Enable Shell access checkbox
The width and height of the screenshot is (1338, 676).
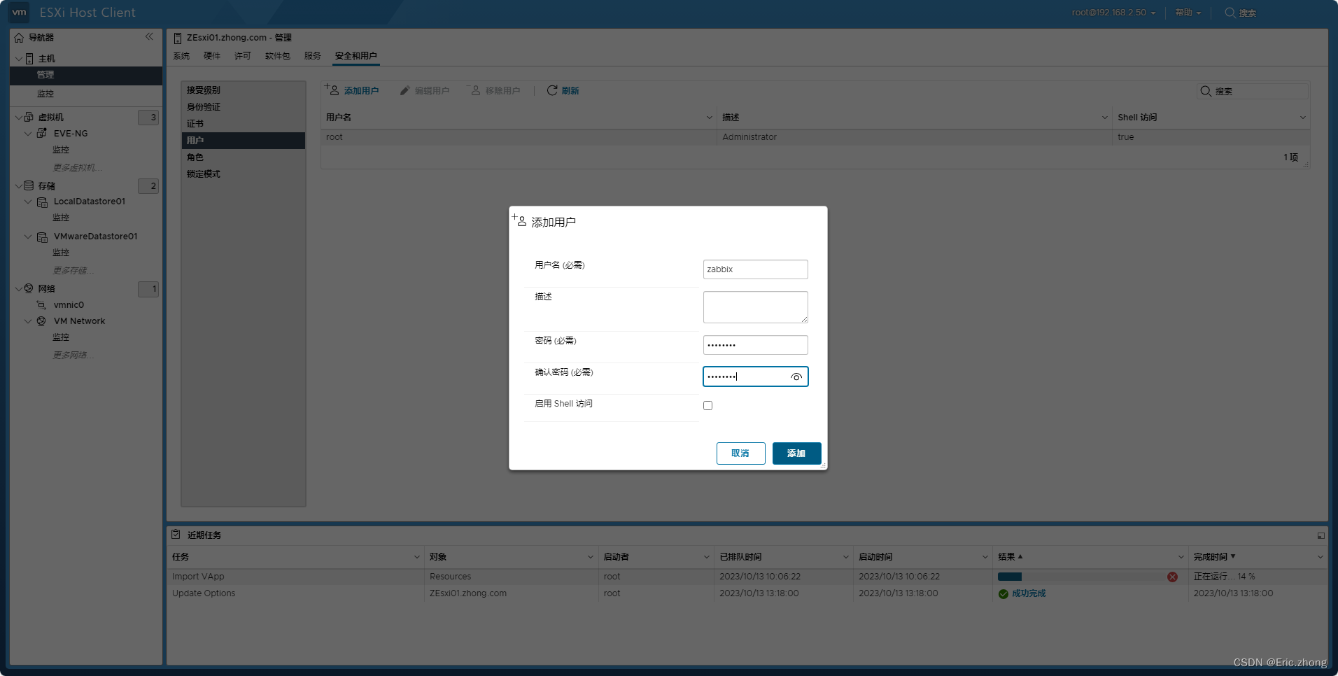[x=707, y=405]
